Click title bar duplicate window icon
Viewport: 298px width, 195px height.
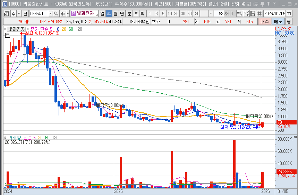point(256,4)
